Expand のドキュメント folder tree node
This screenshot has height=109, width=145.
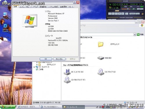coord(37,65)
